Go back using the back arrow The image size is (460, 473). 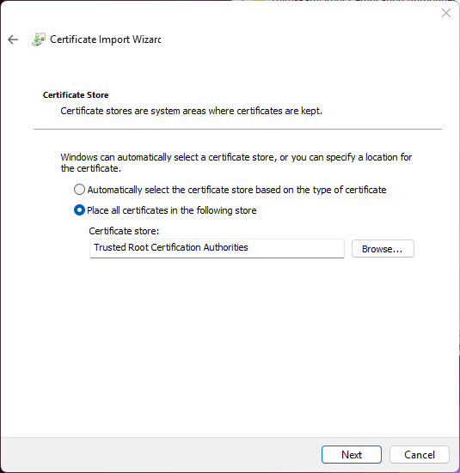13,39
